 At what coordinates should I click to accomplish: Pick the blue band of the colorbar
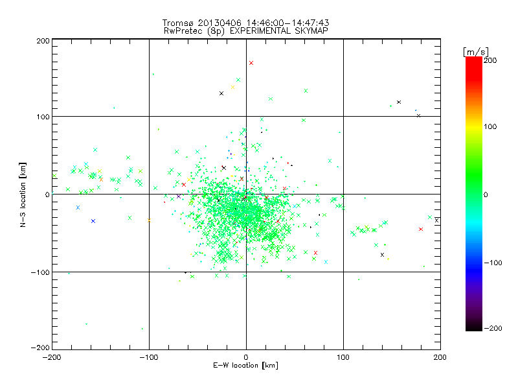point(474,270)
